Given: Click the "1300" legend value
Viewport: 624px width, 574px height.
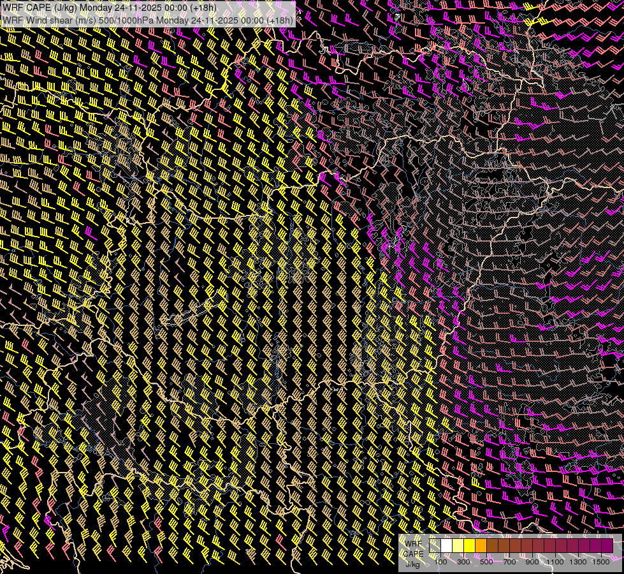Looking at the screenshot, I should (578, 562).
